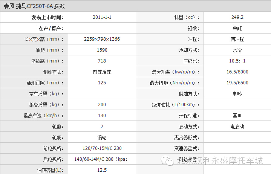Image resolution: width=271 pixels, height=174 pixels.
Task: Click the 长×宽×高（mm） label
Action: [x=44, y=39]
